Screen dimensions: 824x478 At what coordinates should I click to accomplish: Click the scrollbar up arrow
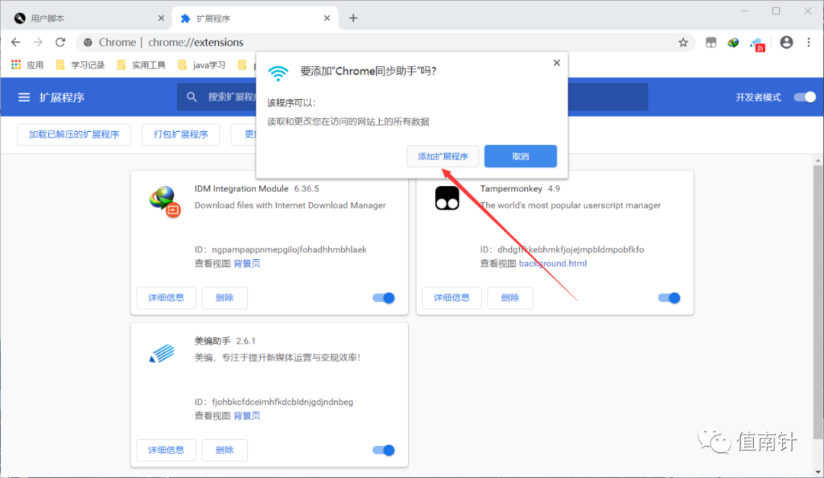pyautogui.click(x=818, y=160)
